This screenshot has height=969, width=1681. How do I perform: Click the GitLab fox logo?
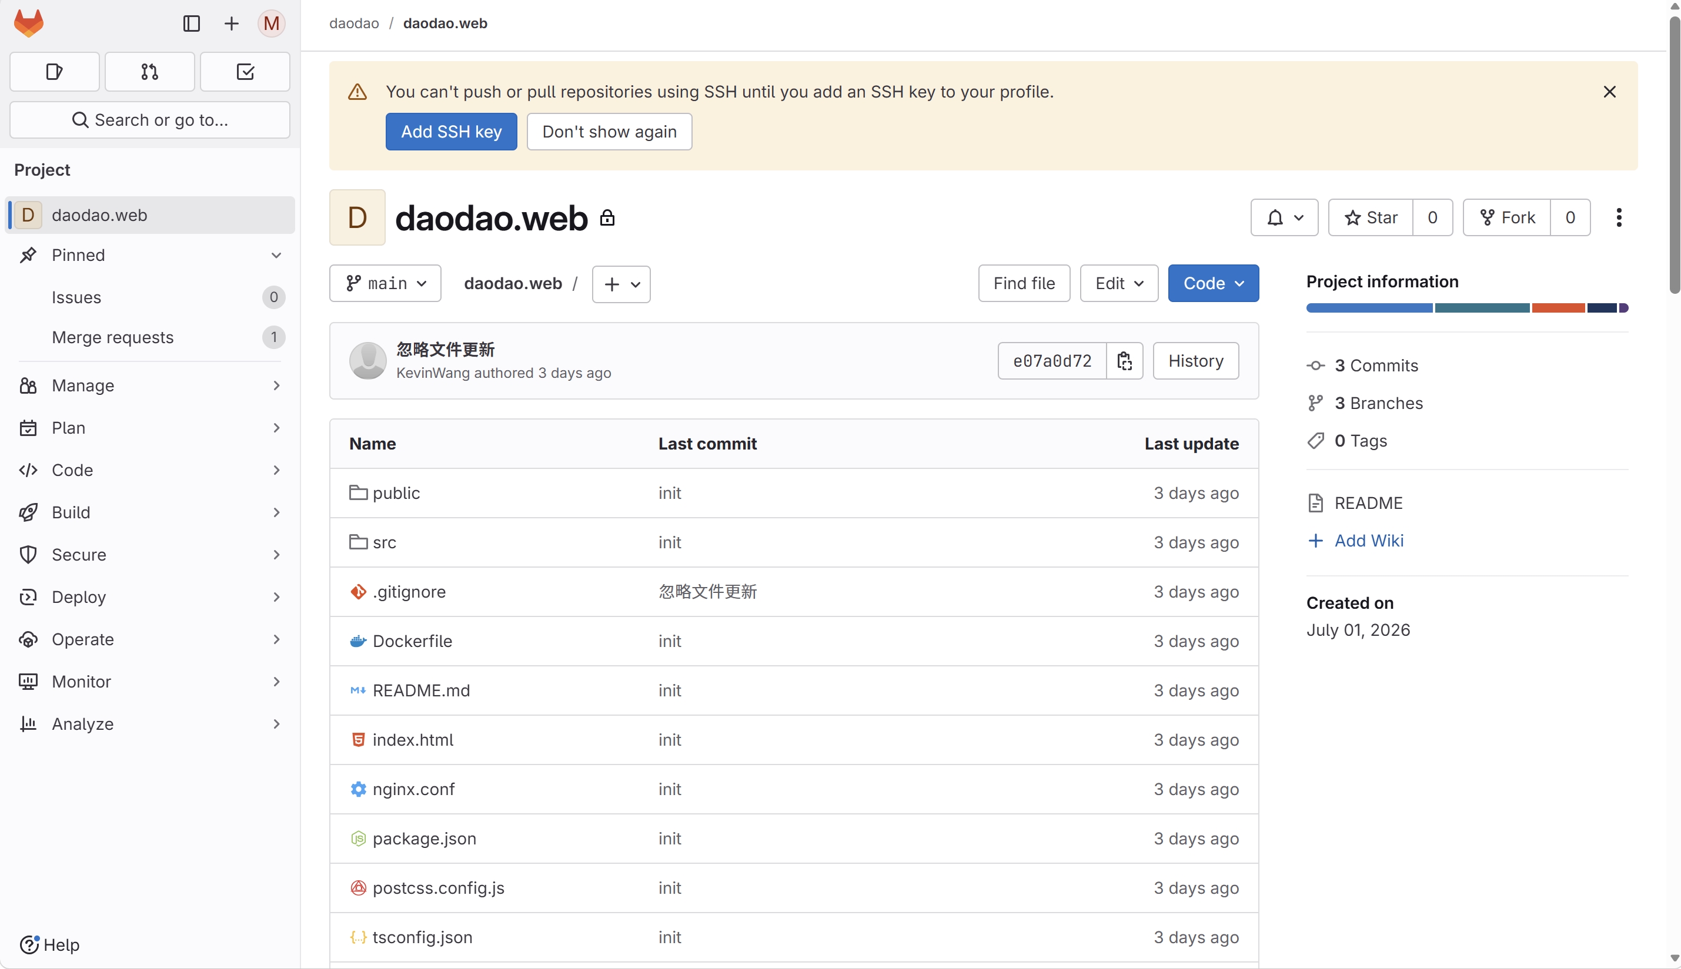29,24
